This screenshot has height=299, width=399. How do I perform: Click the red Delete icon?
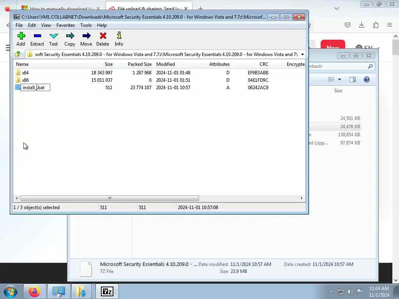103,39
